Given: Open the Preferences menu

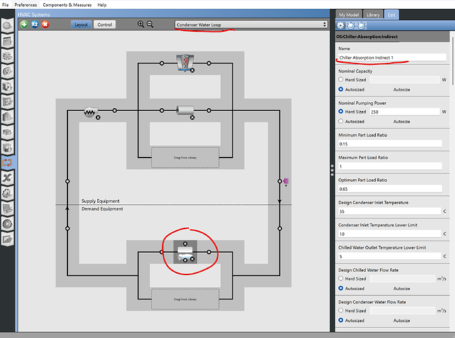Looking at the screenshot, I should click(x=26, y=5).
